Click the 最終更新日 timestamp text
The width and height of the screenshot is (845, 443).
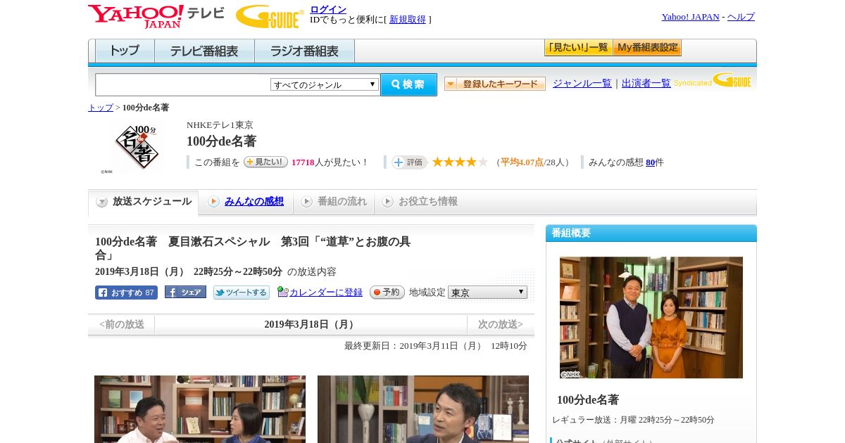[436, 346]
